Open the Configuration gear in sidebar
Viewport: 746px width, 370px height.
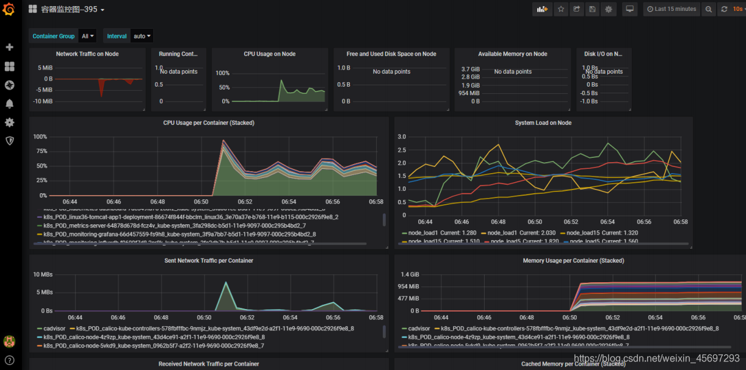(9, 122)
